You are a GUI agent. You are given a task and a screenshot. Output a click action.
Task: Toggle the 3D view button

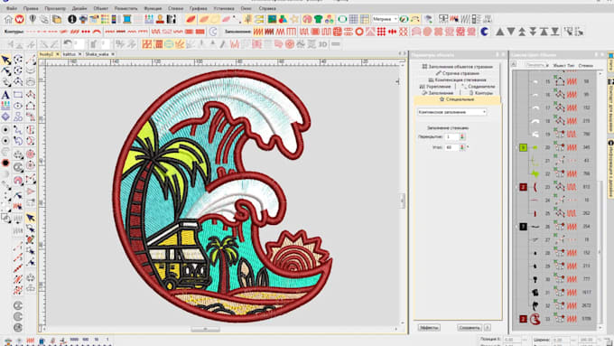coord(322,44)
